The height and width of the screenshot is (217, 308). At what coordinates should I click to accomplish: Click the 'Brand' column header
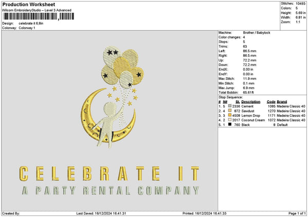(x=282, y=102)
